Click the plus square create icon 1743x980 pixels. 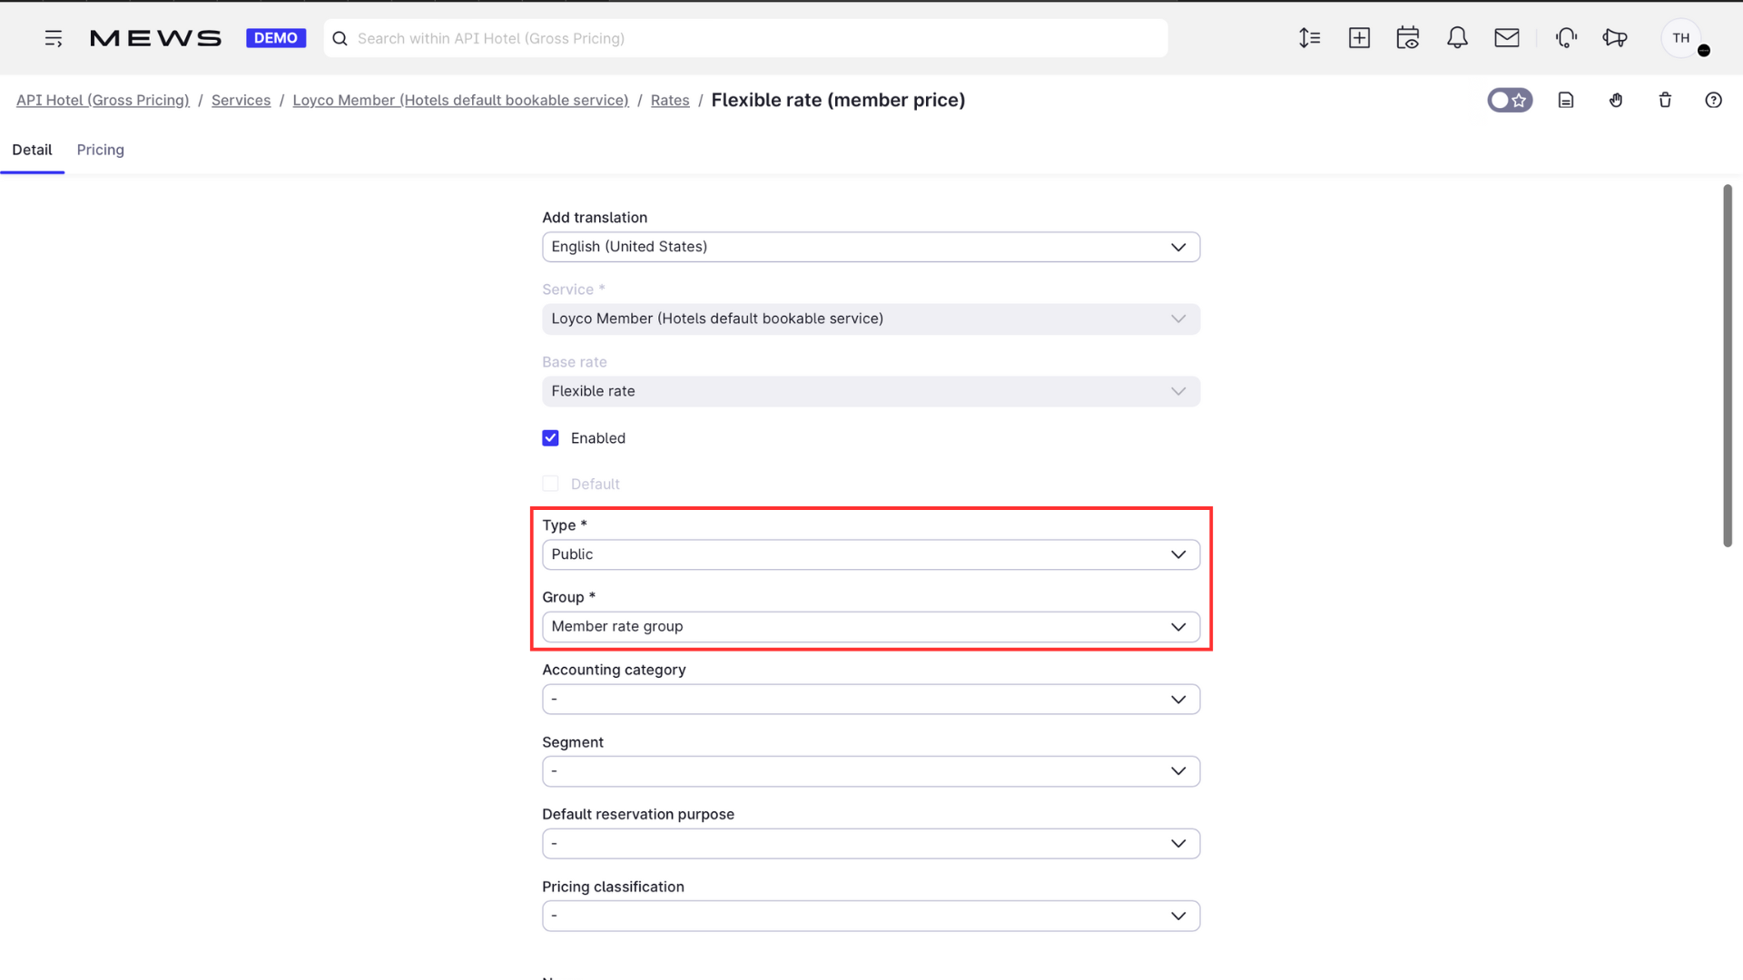[x=1359, y=38]
